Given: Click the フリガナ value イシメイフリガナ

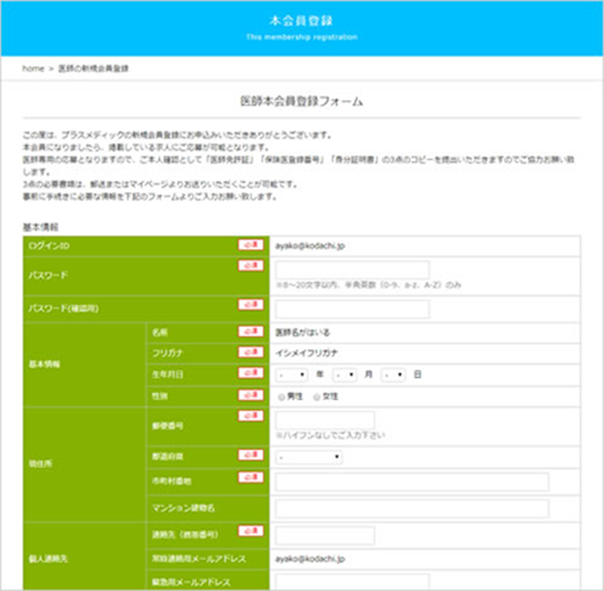Looking at the screenshot, I should tap(307, 353).
